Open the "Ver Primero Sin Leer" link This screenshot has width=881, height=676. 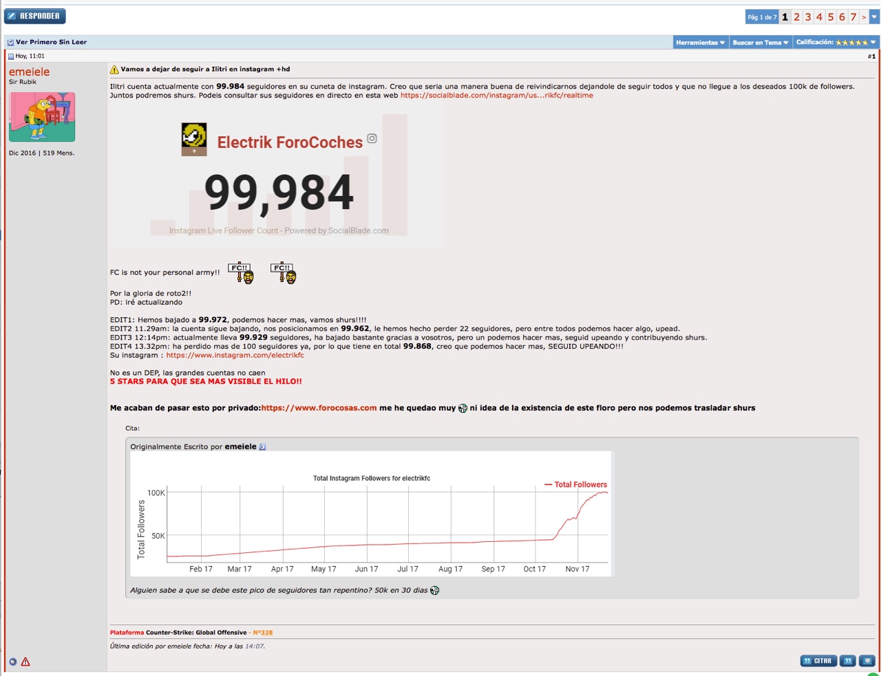click(51, 42)
